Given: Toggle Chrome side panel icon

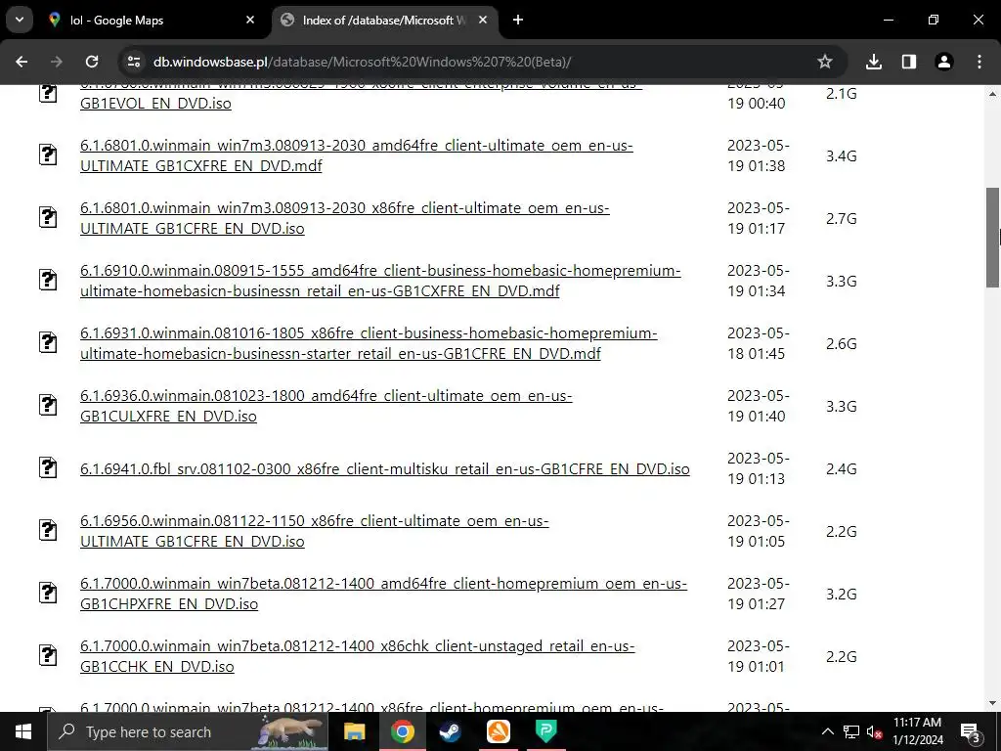Looking at the screenshot, I should pos(909,62).
